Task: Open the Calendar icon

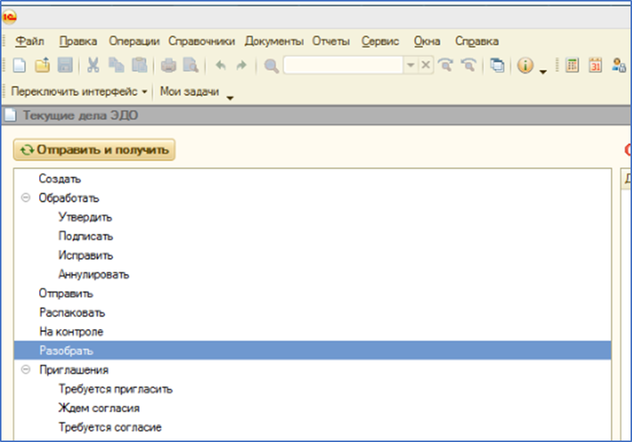Action: pyautogui.click(x=595, y=65)
